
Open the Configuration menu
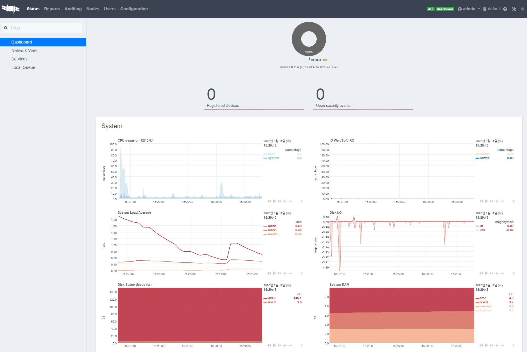134,9
